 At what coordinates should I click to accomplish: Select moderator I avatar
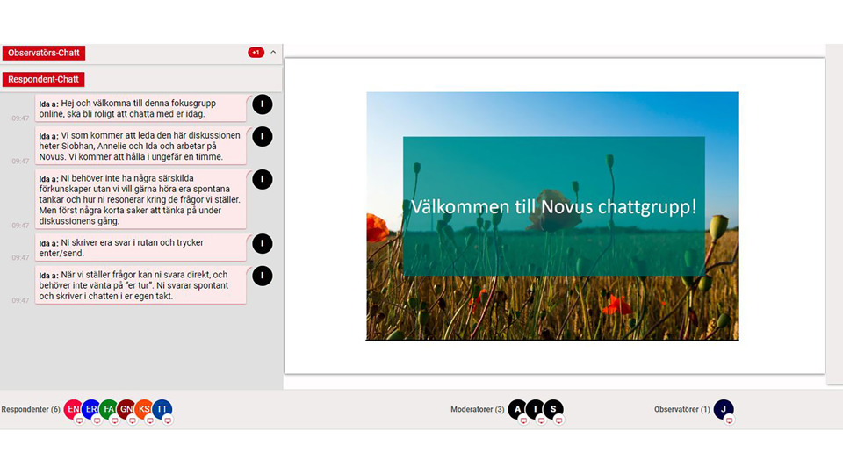pos(535,409)
